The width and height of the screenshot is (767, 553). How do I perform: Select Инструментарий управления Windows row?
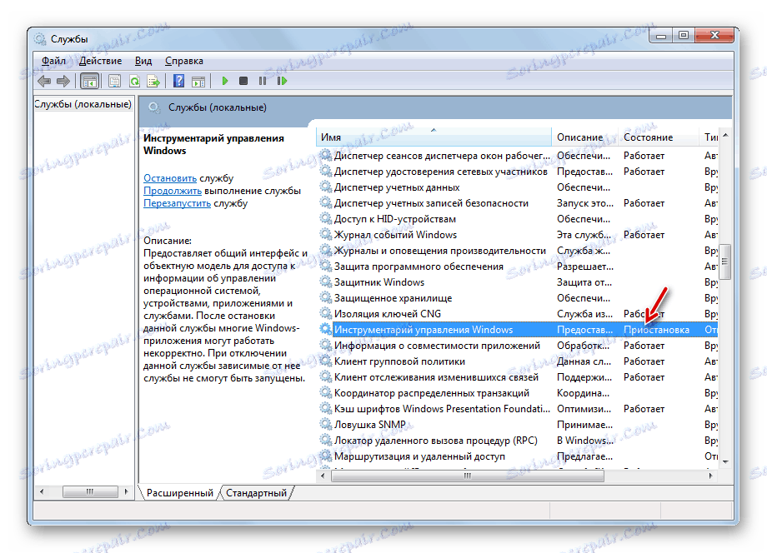point(519,330)
